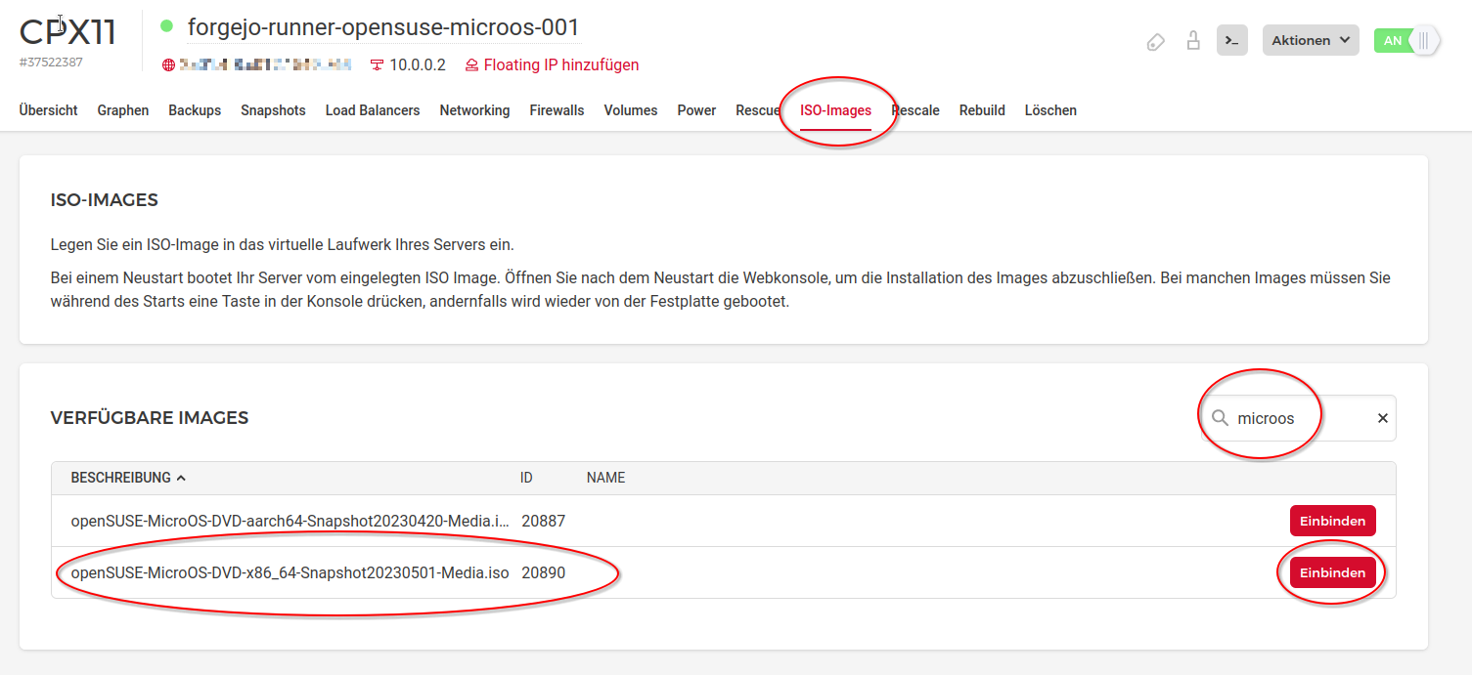Click the ID column header
1472x675 pixels.
[x=526, y=478]
